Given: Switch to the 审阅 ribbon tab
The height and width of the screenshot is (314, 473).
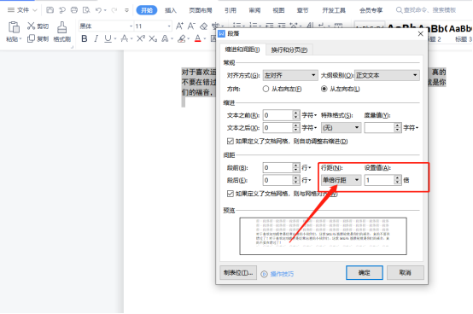Looking at the screenshot, I should tap(254, 10).
